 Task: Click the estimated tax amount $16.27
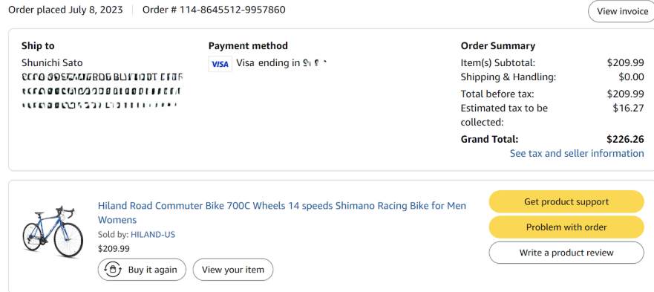point(628,108)
